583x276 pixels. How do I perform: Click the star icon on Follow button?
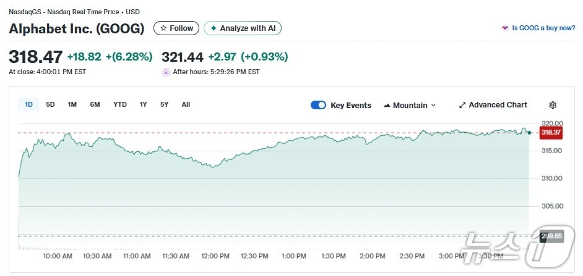(163, 28)
